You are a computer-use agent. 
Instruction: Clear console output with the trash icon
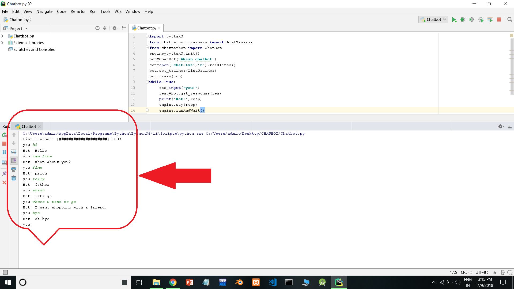point(14,178)
